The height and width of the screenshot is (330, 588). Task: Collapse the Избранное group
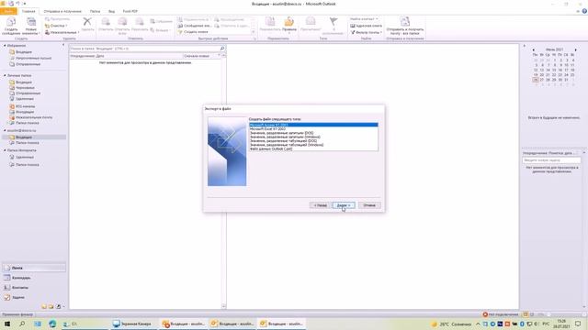[x=5, y=45]
